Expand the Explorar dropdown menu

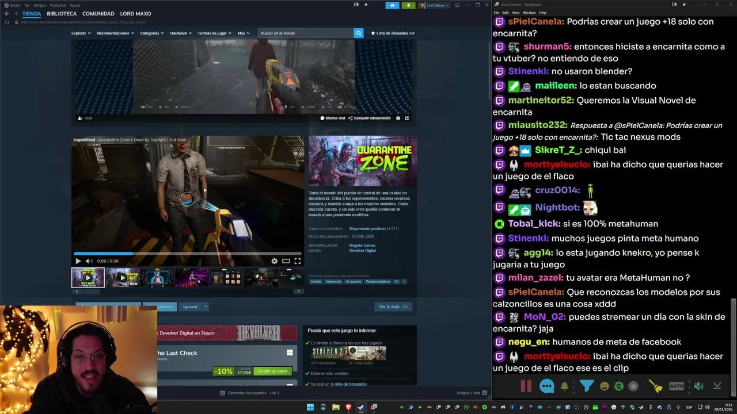(81, 33)
